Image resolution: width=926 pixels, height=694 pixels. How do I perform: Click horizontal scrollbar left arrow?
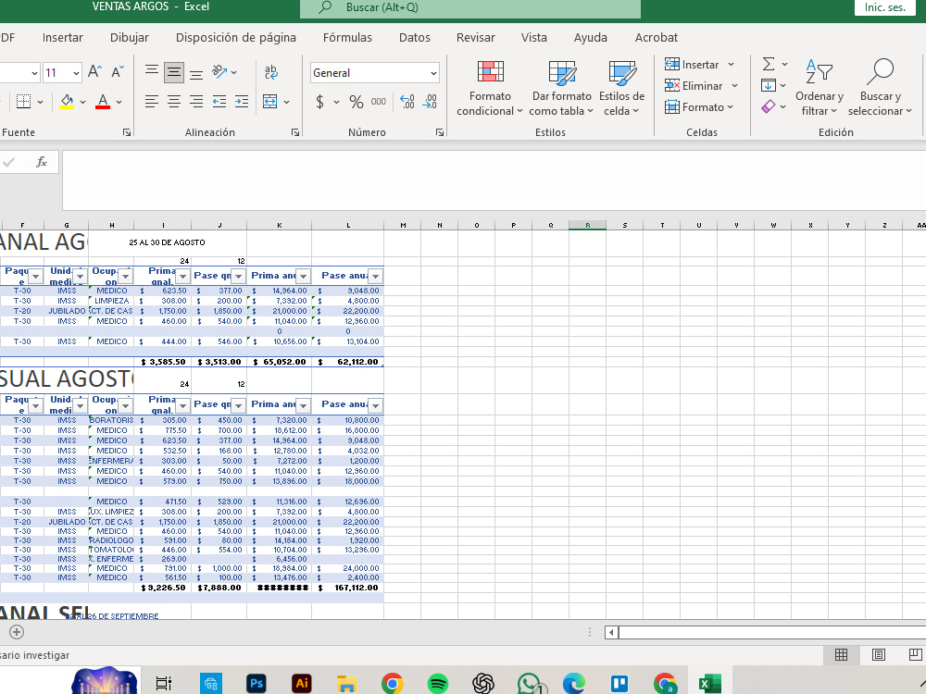coord(611,632)
